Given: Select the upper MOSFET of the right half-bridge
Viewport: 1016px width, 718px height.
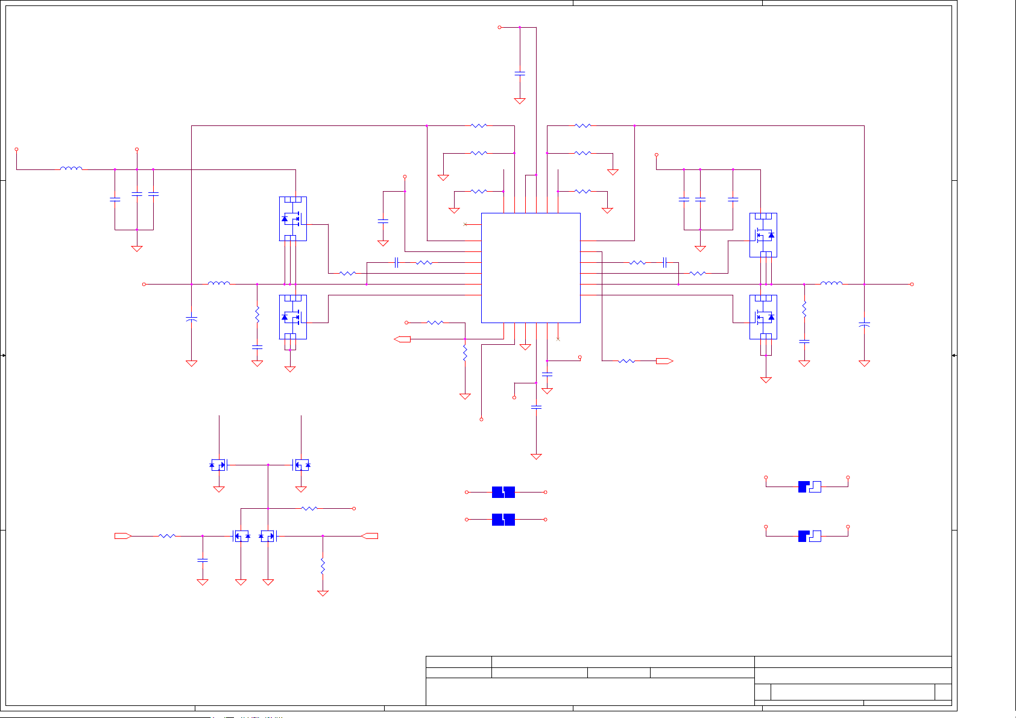Looking at the screenshot, I should coord(763,235).
